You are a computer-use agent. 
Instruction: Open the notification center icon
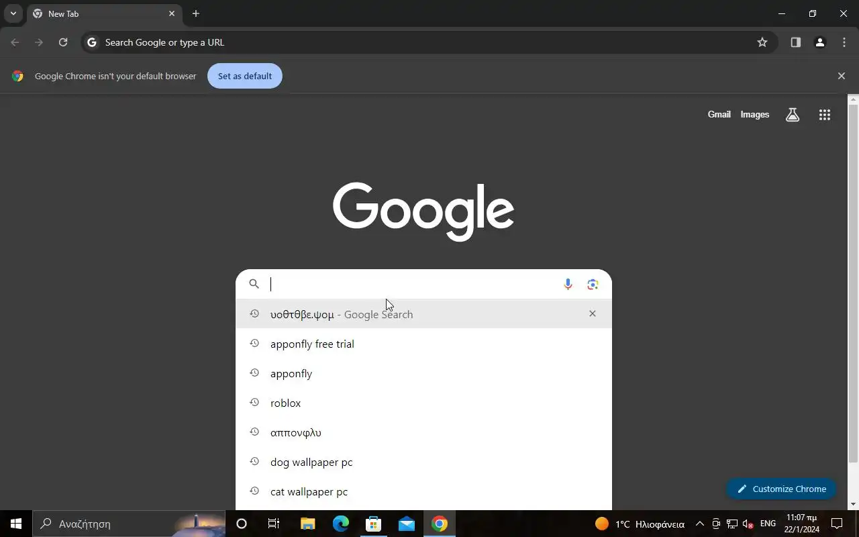837,524
